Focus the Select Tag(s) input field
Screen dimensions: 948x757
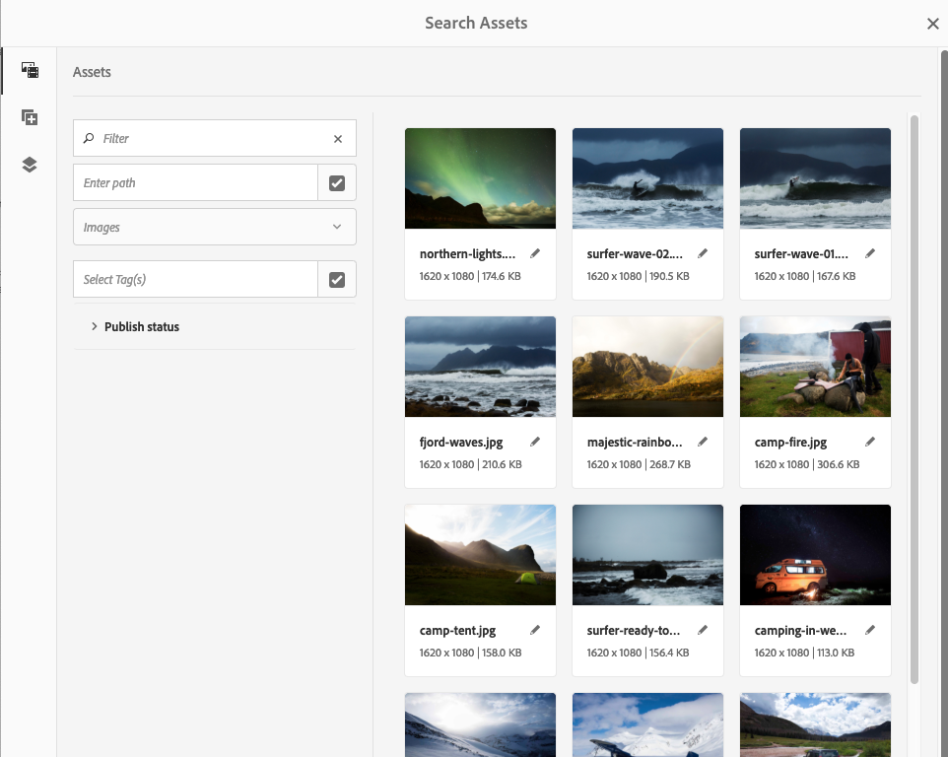195,279
